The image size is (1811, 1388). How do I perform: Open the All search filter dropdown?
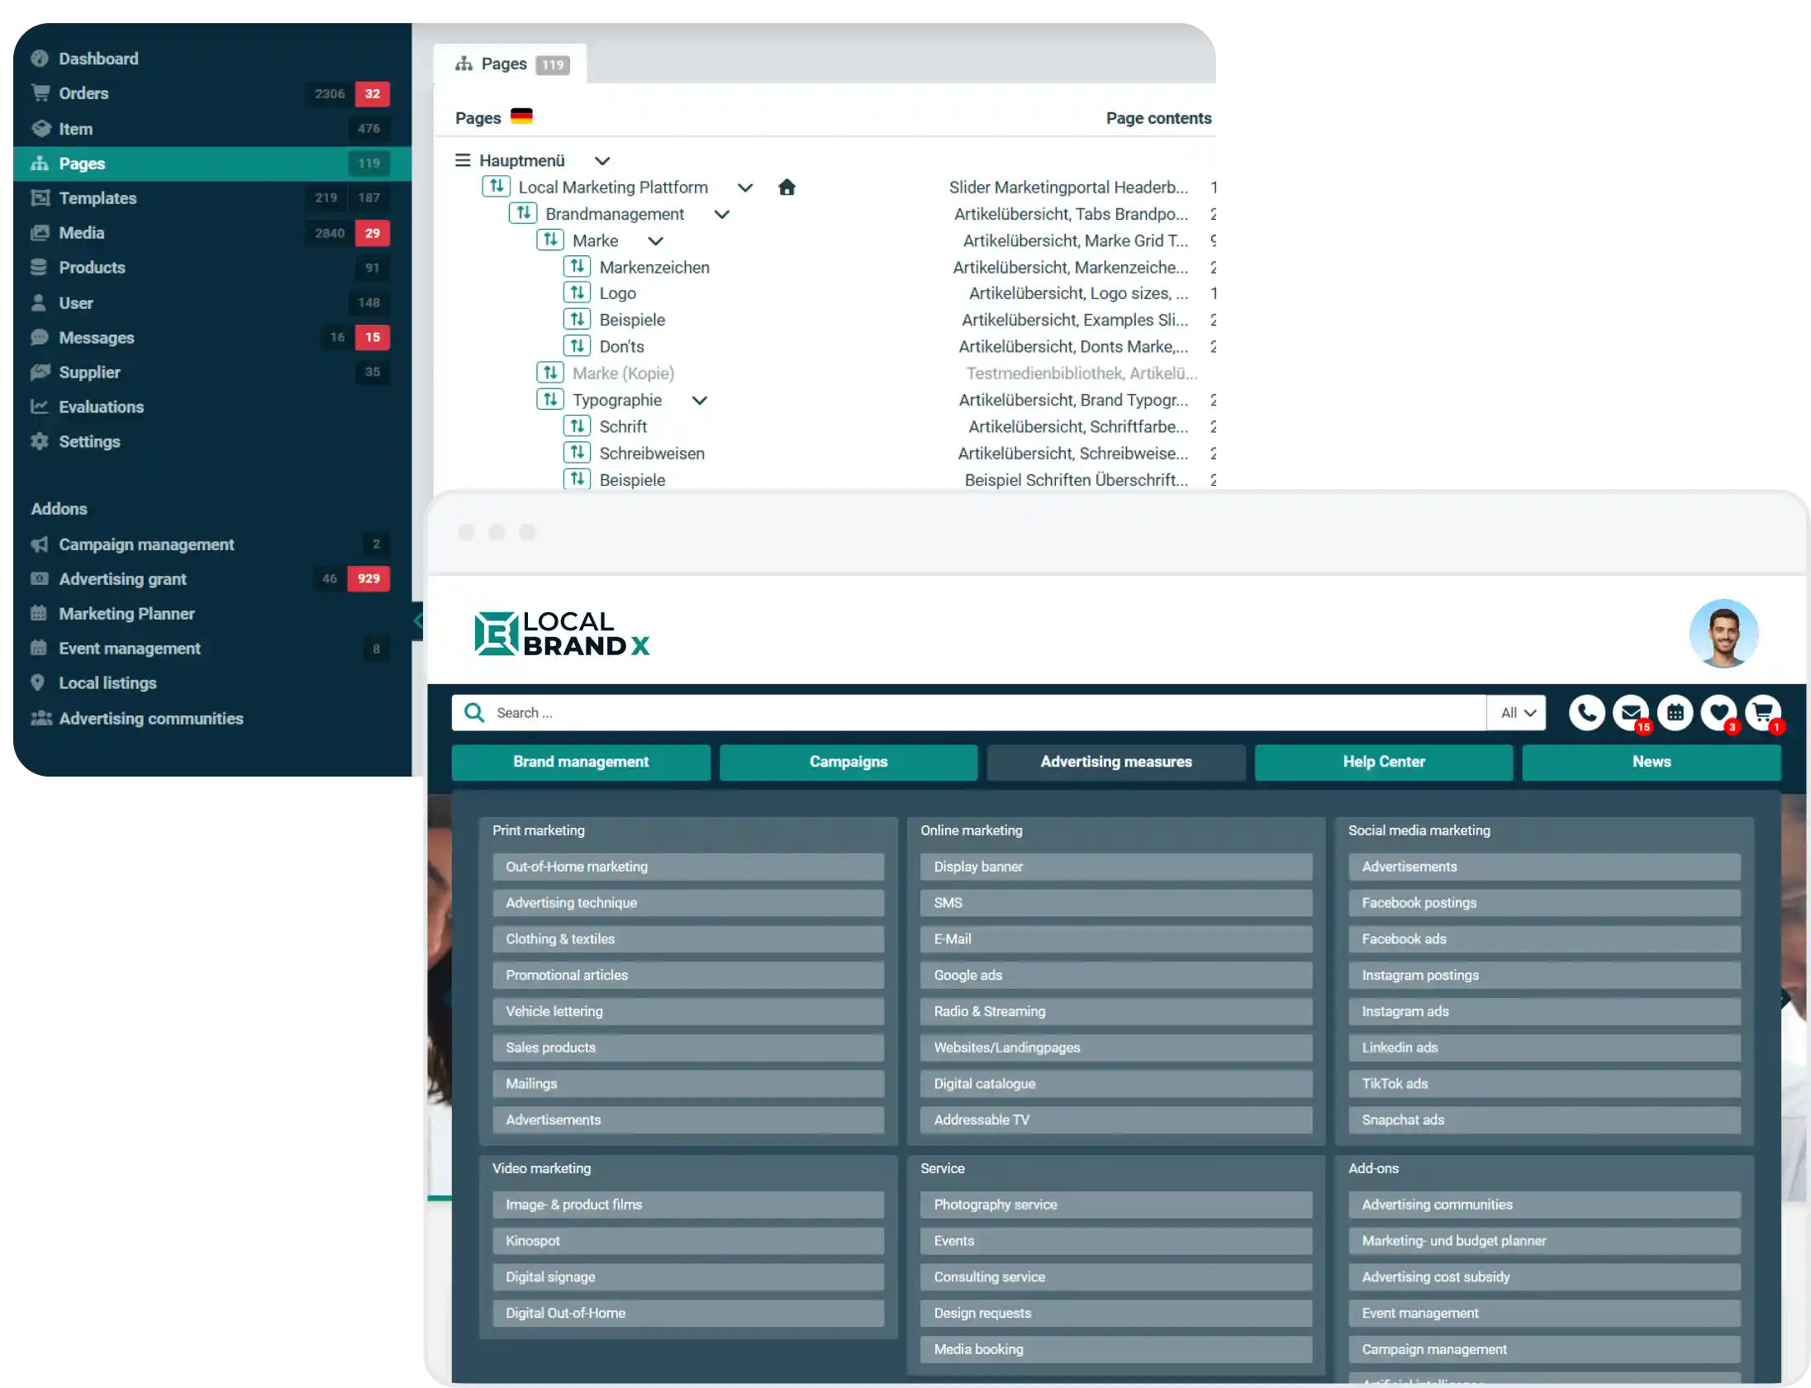[1517, 713]
